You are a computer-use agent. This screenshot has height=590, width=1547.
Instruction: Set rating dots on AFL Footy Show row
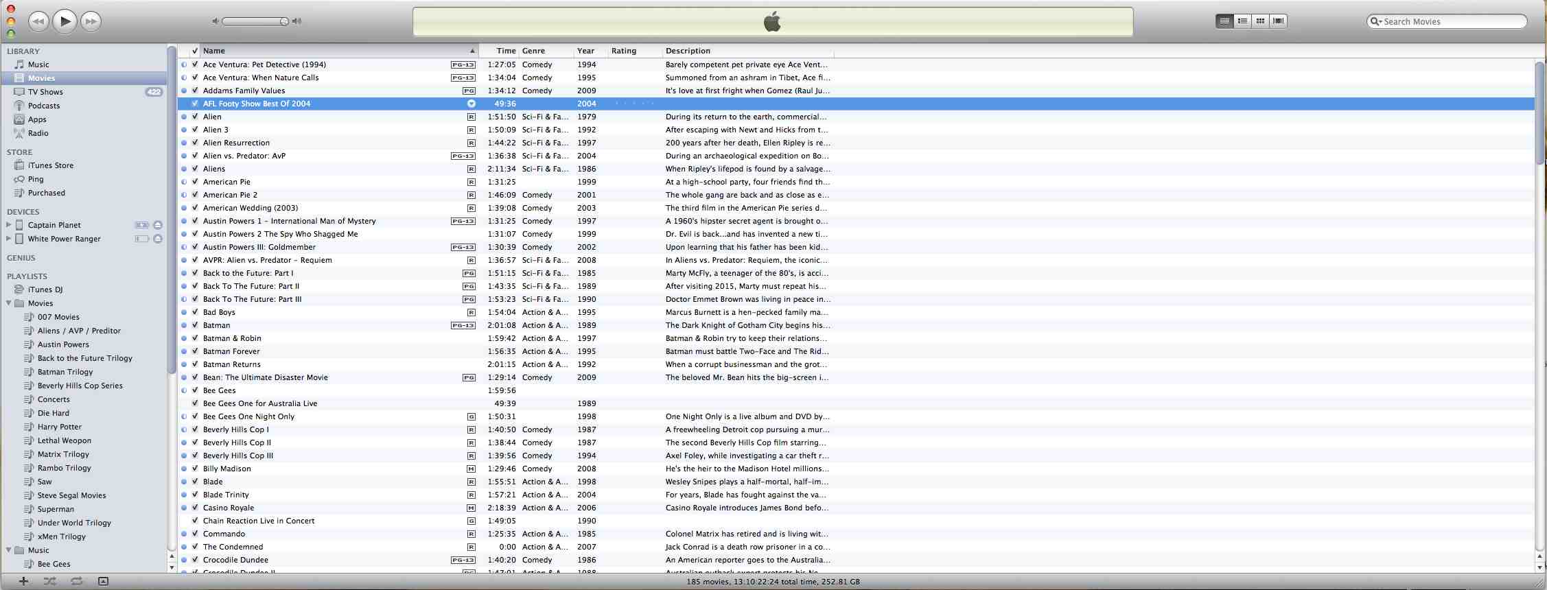coord(634,104)
